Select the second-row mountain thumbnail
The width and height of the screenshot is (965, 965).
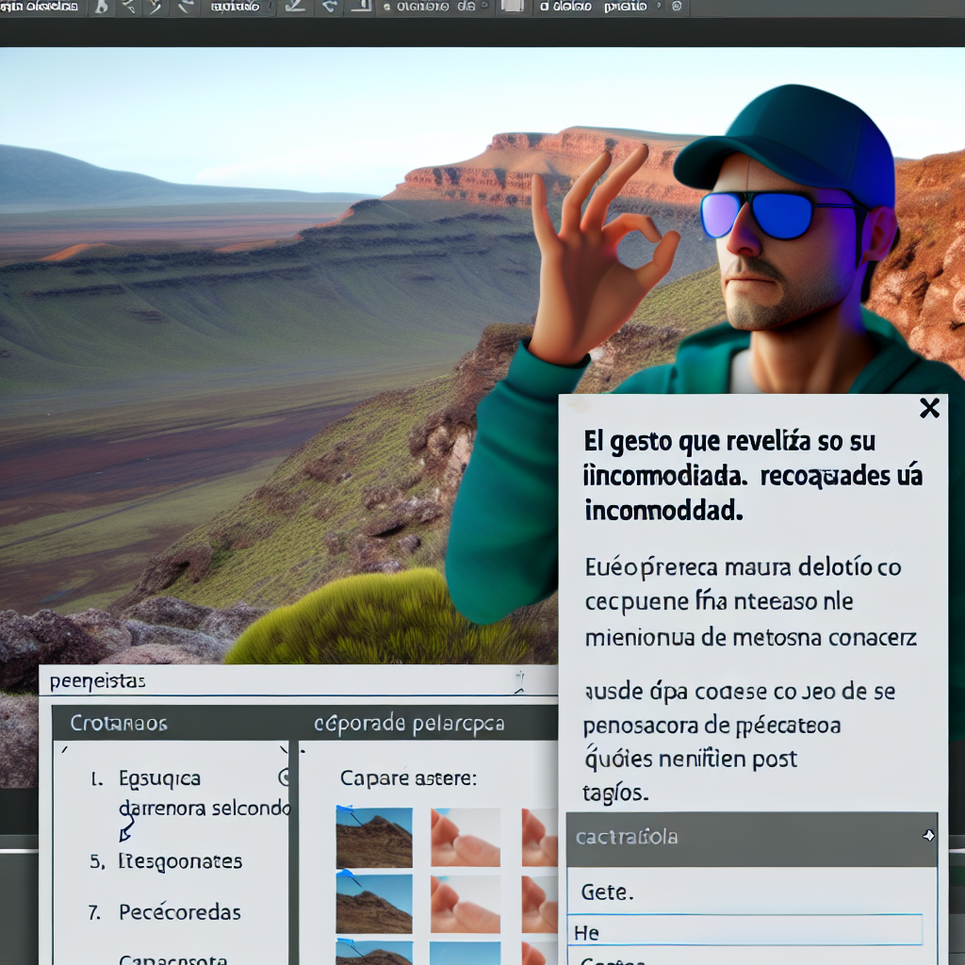pos(374,903)
